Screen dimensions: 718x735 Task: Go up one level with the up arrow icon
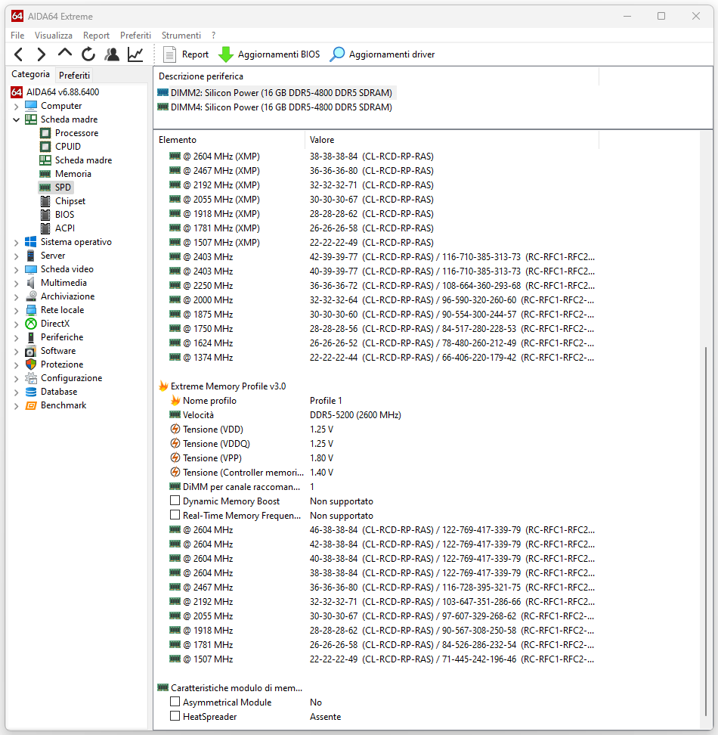point(65,54)
